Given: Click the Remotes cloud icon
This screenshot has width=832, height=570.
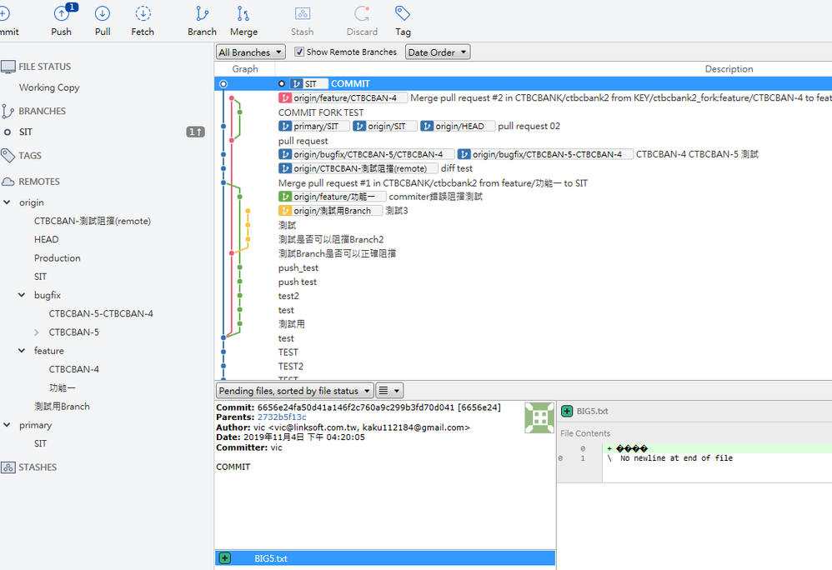Looking at the screenshot, I should (8, 182).
